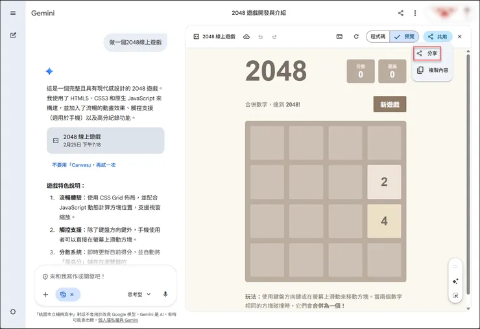Click the scrollbar down arrow in canvas
The image size is (480, 329).
tap(468, 309)
